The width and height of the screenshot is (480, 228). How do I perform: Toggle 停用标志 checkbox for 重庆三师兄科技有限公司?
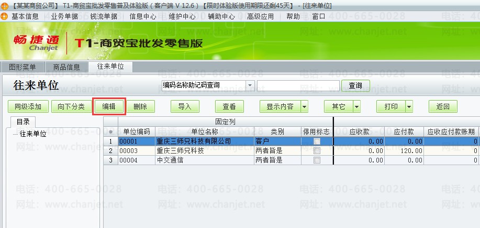317,142
